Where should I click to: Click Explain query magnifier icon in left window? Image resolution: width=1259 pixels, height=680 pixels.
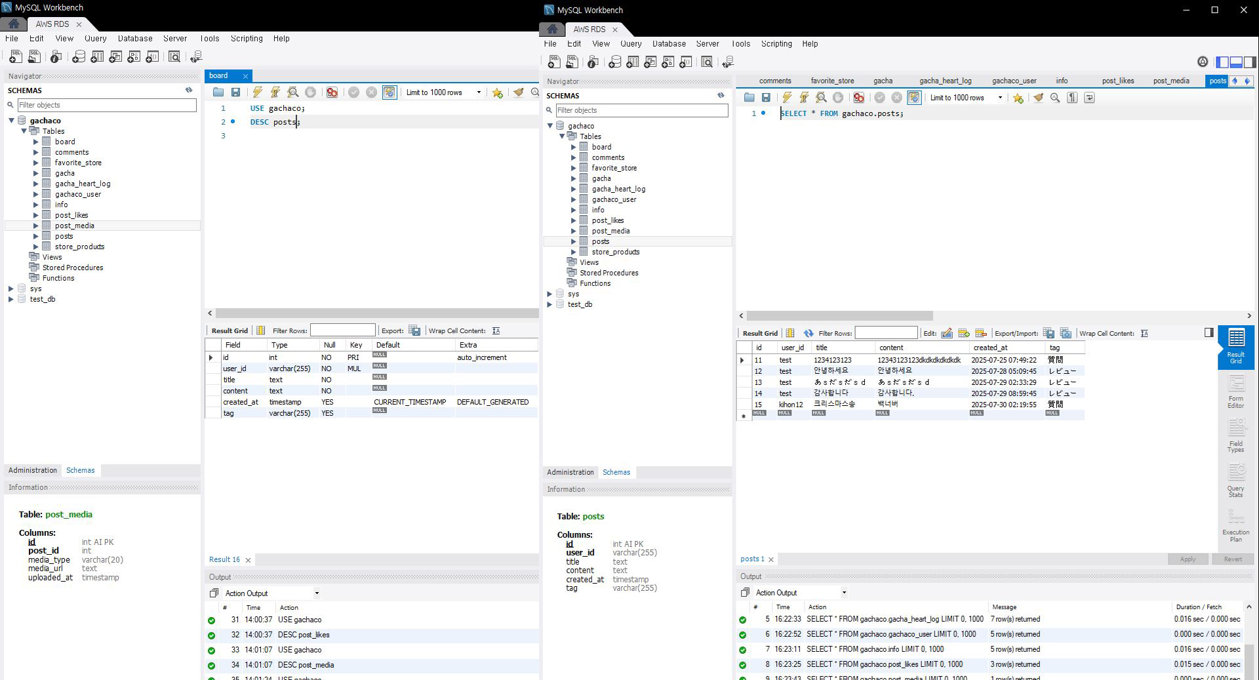[293, 92]
